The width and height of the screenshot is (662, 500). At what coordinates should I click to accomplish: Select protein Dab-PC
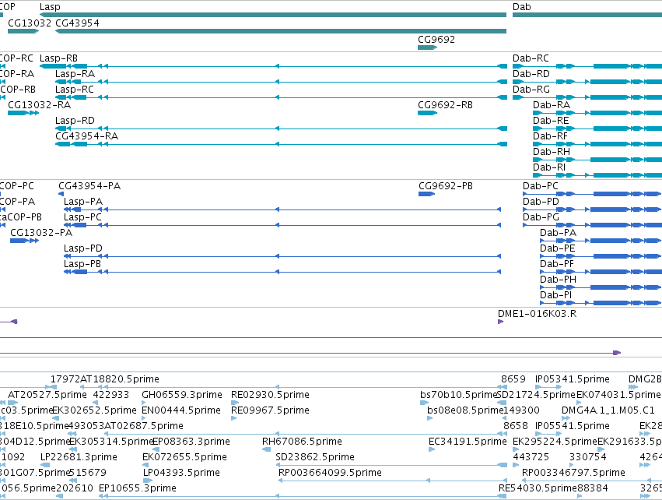(x=541, y=186)
